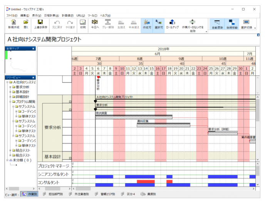Click the 資料収集 task bar in Gantt chart
The image size is (265, 219).
pyautogui.click(x=163, y=125)
